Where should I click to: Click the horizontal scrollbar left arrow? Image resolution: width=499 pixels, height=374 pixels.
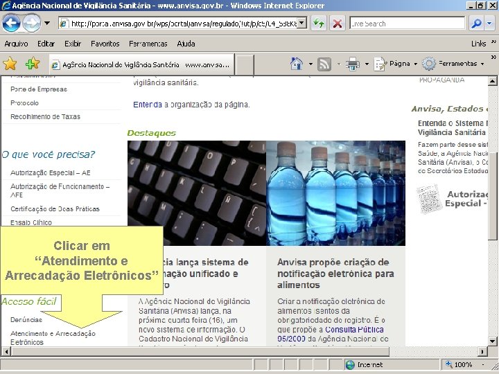[6, 351]
